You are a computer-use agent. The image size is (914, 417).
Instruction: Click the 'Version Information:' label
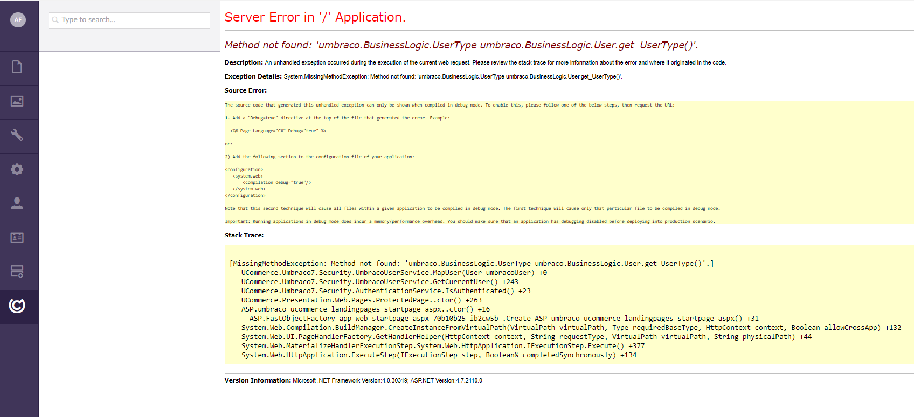[258, 380]
